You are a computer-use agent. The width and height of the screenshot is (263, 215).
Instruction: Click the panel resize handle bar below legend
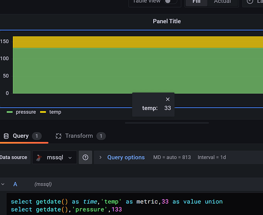(167, 123)
